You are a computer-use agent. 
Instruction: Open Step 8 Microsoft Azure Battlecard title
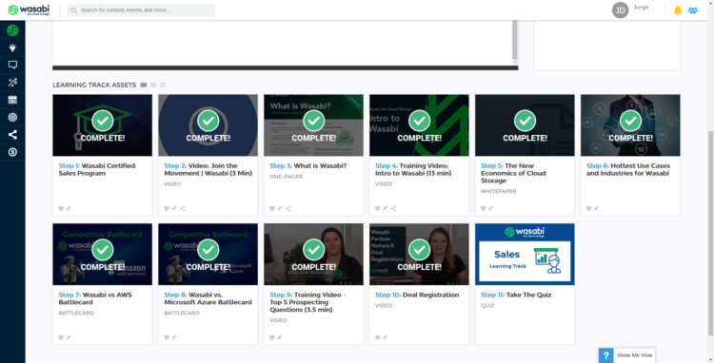pyautogui.click(x=208, y=298)
